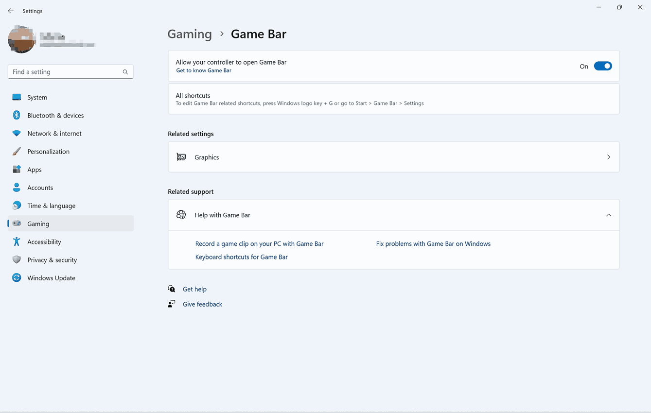Collapse the Help with Game Bar section
The image size is (651, 413).
tap(609, 215)
